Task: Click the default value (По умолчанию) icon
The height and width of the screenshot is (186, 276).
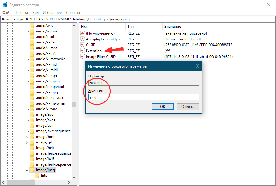Action: click(x=83, y=33)
